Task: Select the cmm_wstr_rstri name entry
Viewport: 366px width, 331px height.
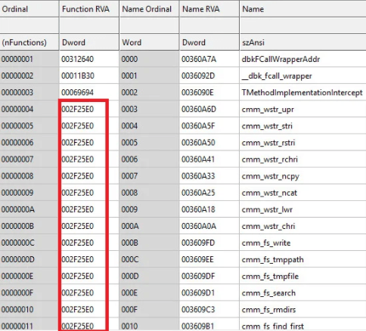Action: coord(303,143)
